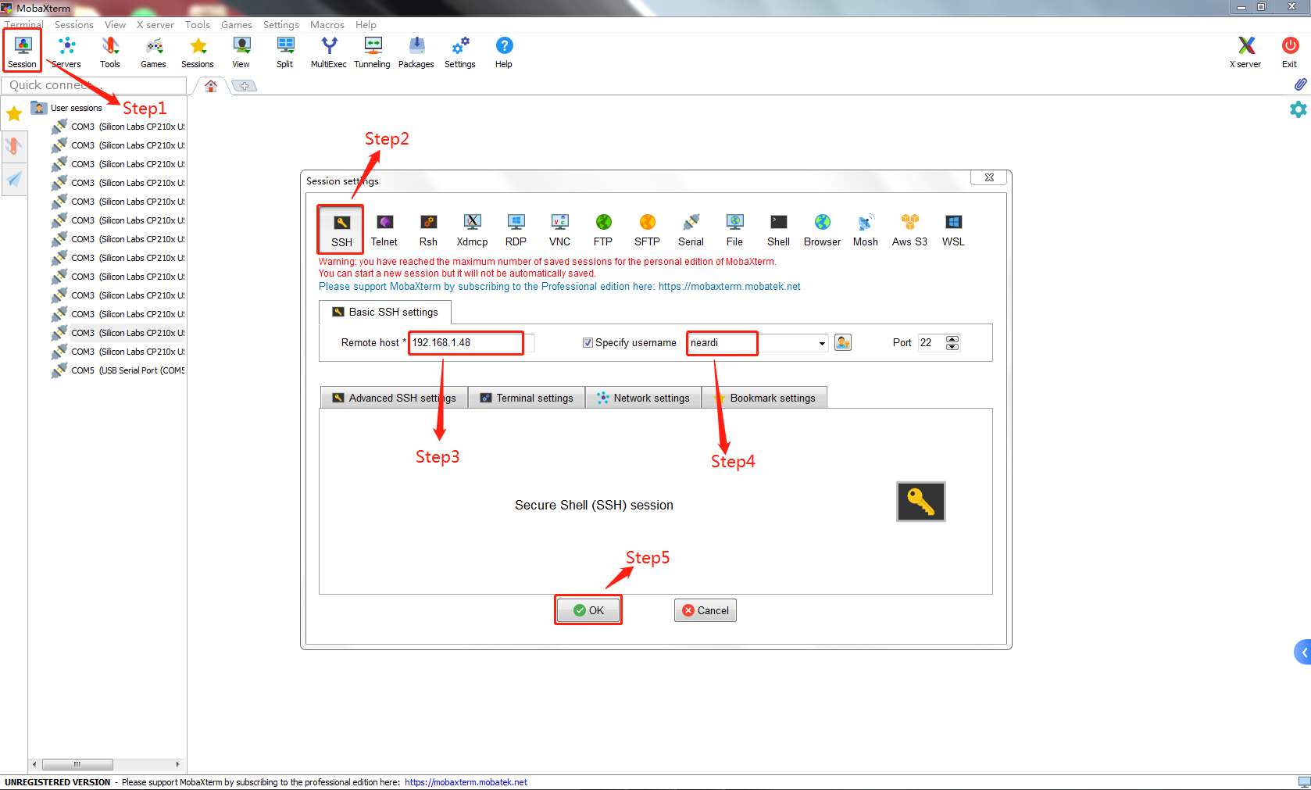The width and height of the screenshot is (1311, 790).
Task: Open the Basic SSH settings tab
Action: point(385,312)
